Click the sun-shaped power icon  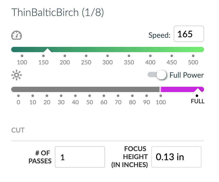pyautogui.click(x=17, y=75)
